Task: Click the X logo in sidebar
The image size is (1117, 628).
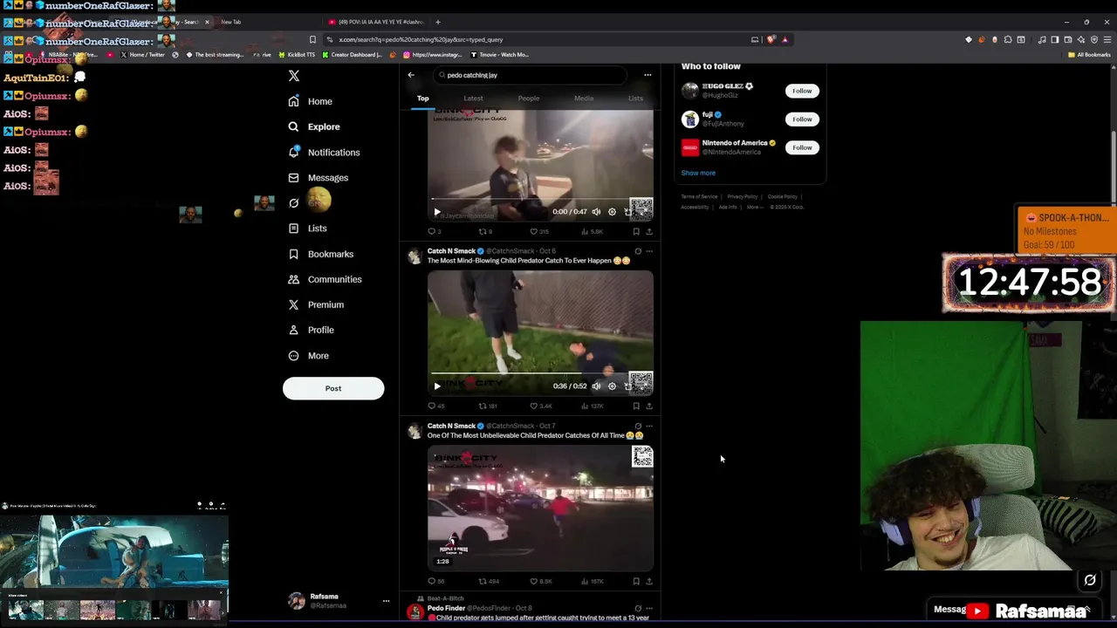Action: [294, 76]
